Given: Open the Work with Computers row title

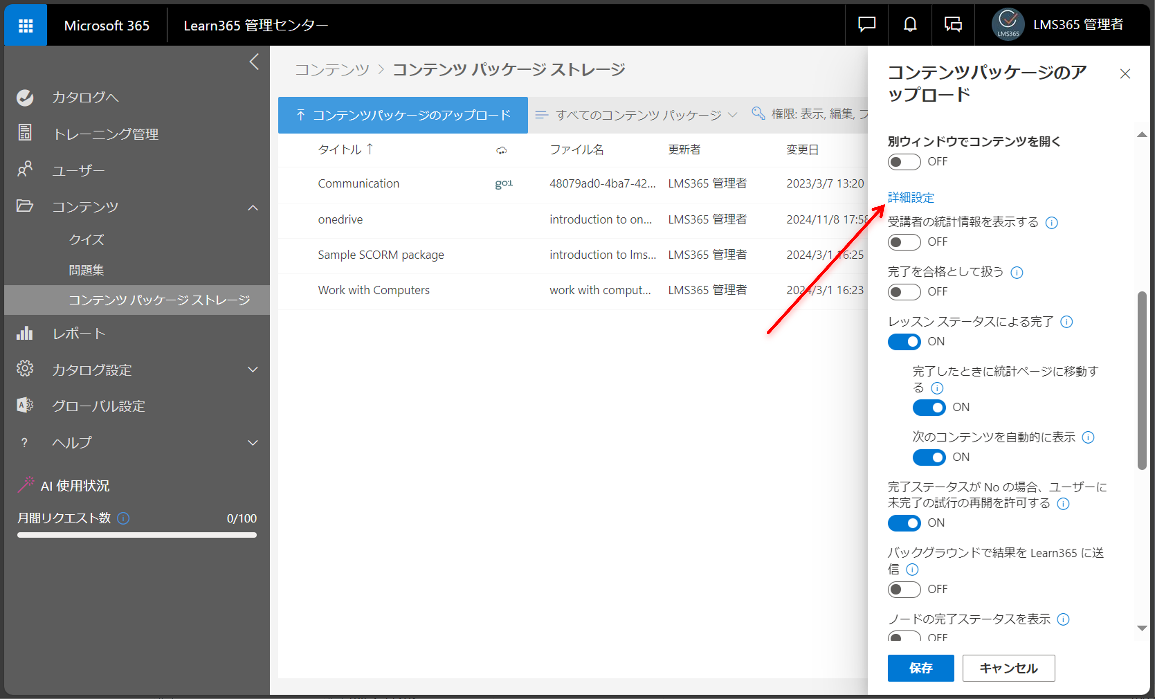Looking at the screenshot, I should [x=374, y=290].
